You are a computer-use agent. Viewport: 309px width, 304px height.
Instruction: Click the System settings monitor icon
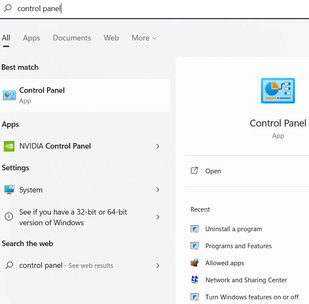(x=9, y=190)
